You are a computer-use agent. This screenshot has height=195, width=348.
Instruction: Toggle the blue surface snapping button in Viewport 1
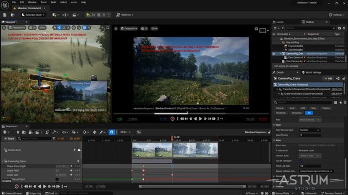point(84,28)
